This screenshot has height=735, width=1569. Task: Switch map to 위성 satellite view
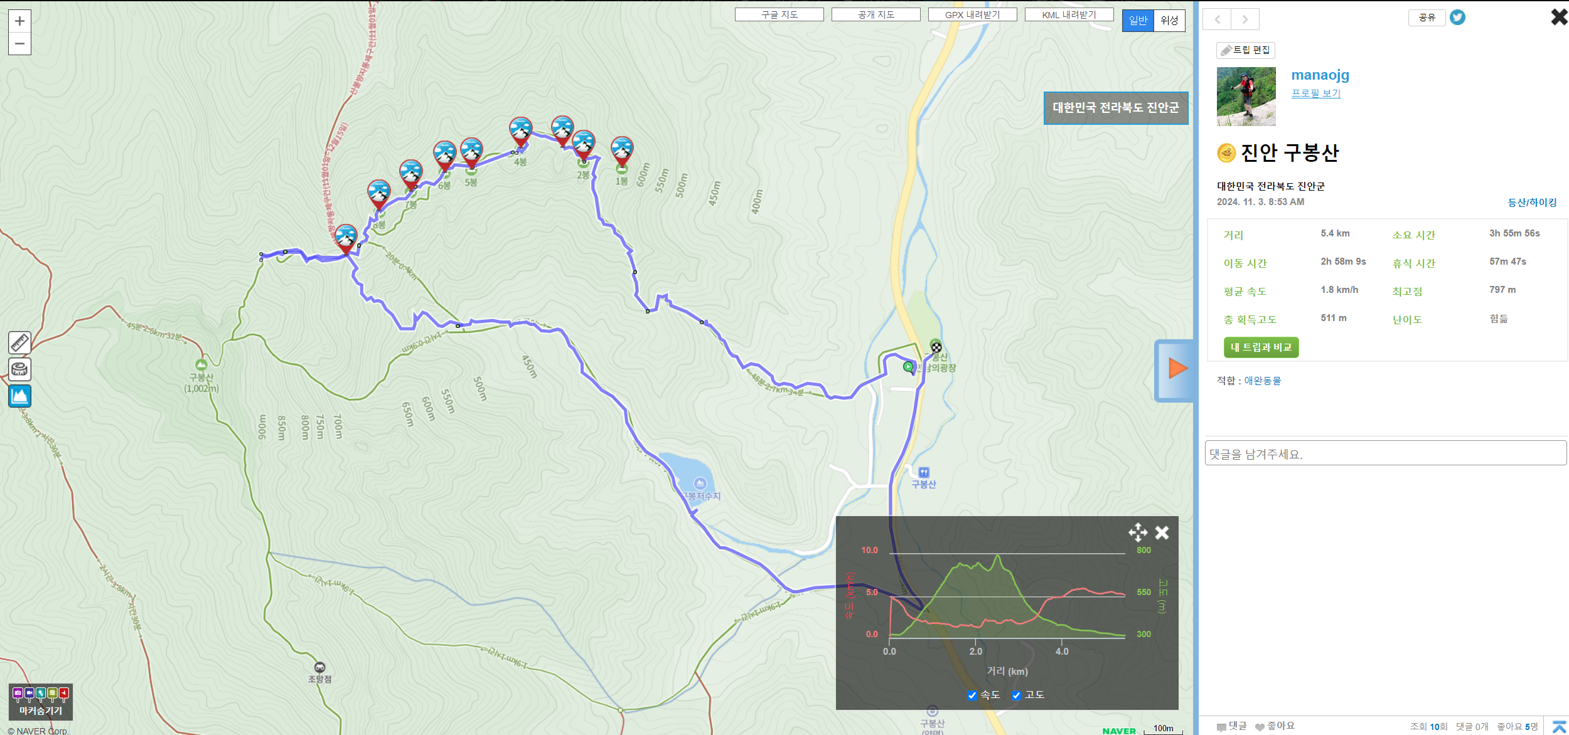tap(1169, 20)
